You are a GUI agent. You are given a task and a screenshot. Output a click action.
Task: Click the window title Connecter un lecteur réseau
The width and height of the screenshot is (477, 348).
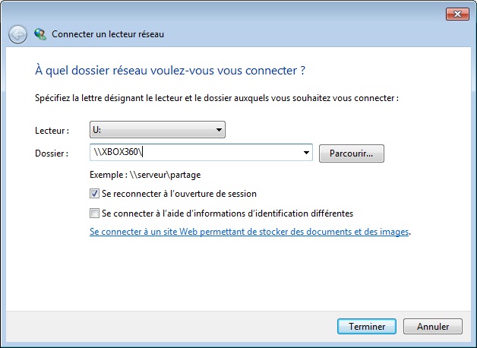(x=108, y=34)
